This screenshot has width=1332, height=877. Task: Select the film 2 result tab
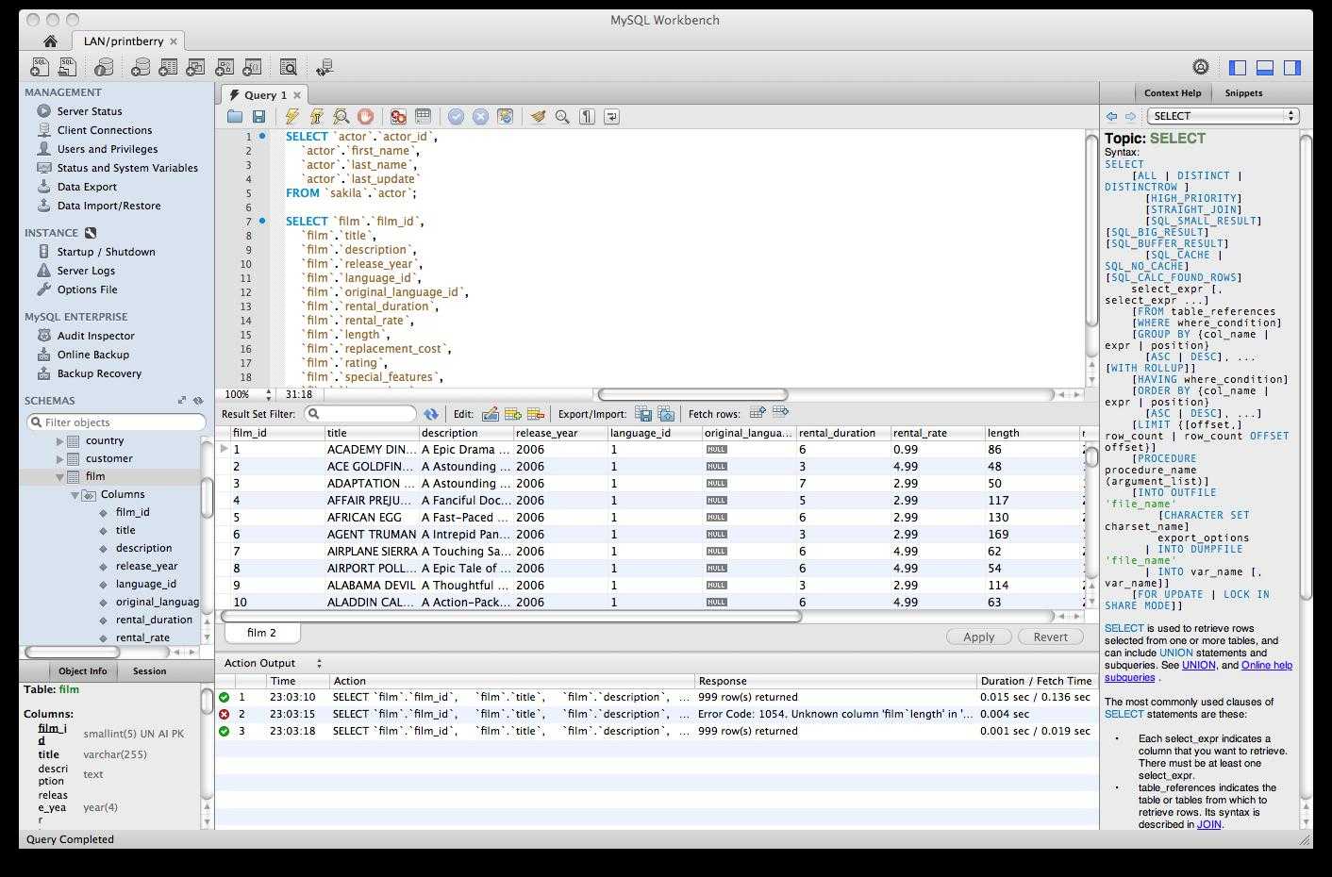(x=261, y=633)
